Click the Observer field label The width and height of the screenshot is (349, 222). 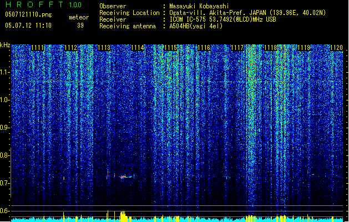[x=113, y=6]
